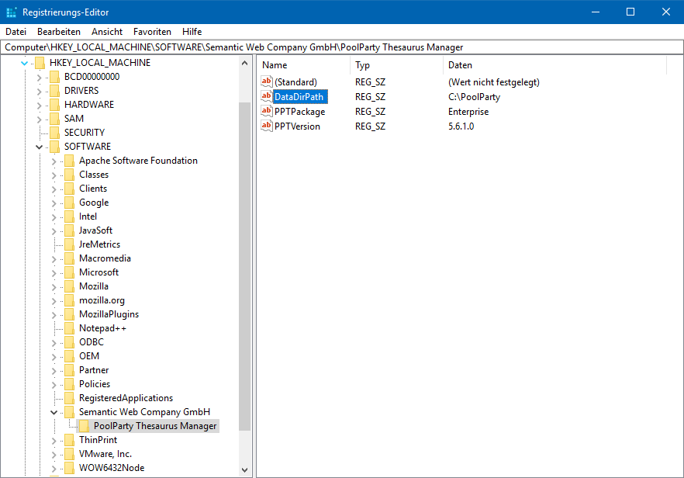
Task: Open the Favoriten menu
Action: coord(152,32)
